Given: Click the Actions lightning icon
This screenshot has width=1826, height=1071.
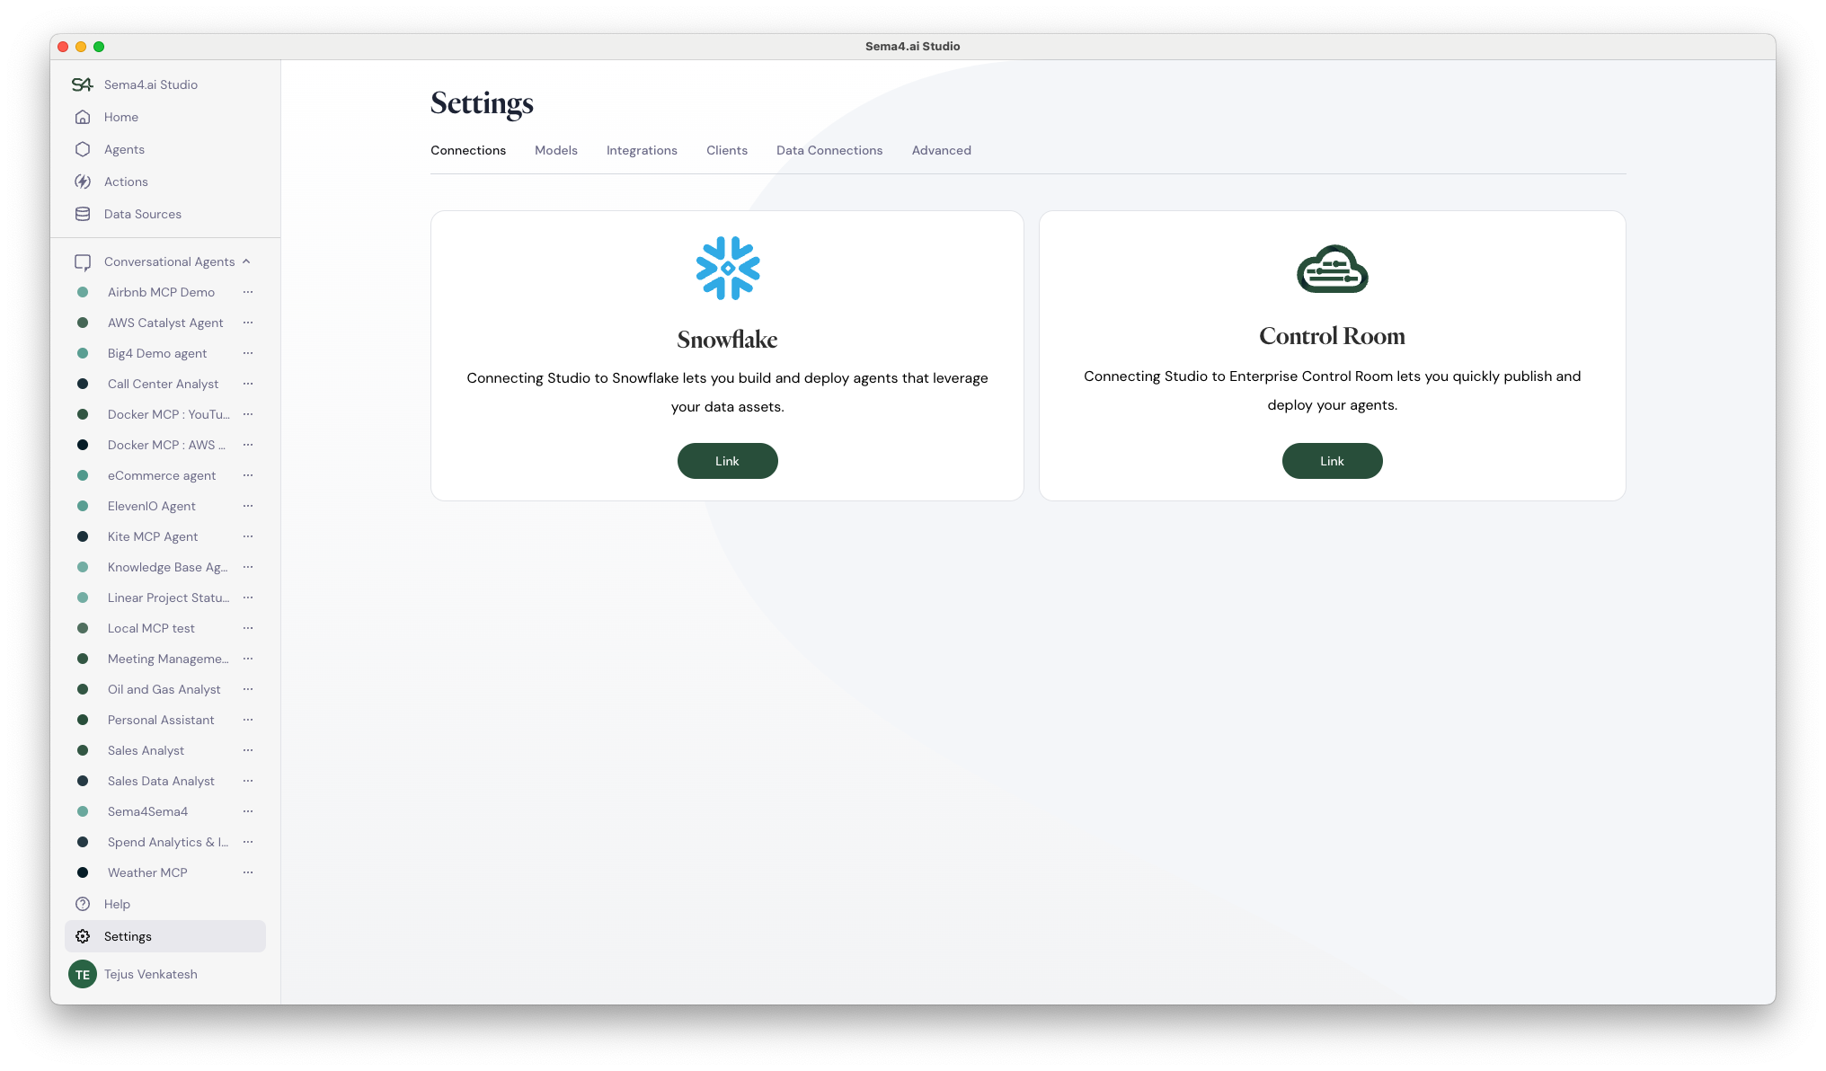Looking at the screenshot, I should pos(83,181).
